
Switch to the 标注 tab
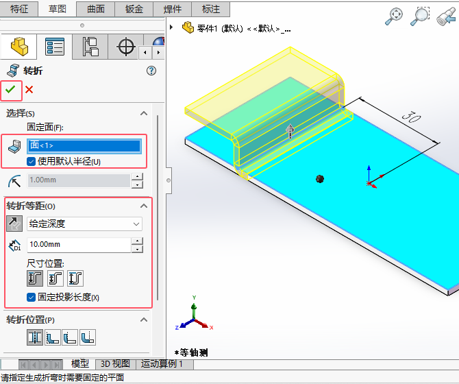click(x=211, y=9)
